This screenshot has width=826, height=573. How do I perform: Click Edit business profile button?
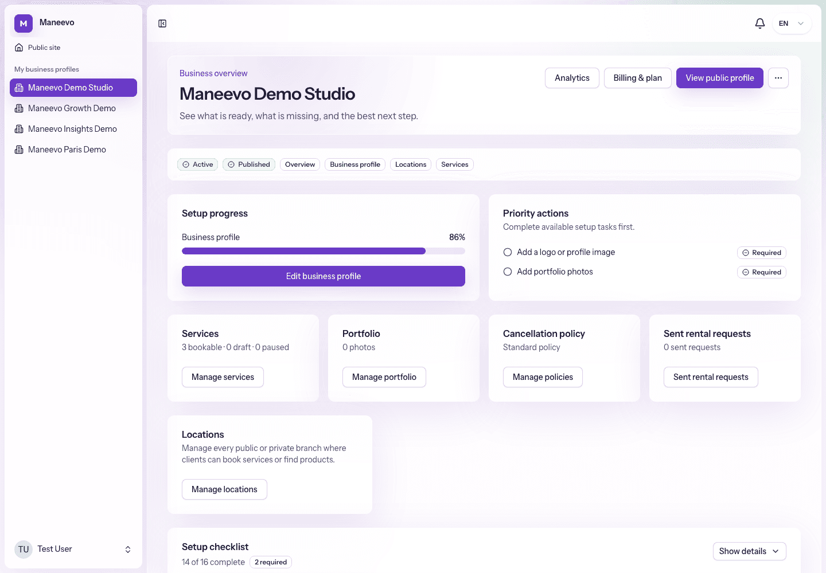[324, 276]
